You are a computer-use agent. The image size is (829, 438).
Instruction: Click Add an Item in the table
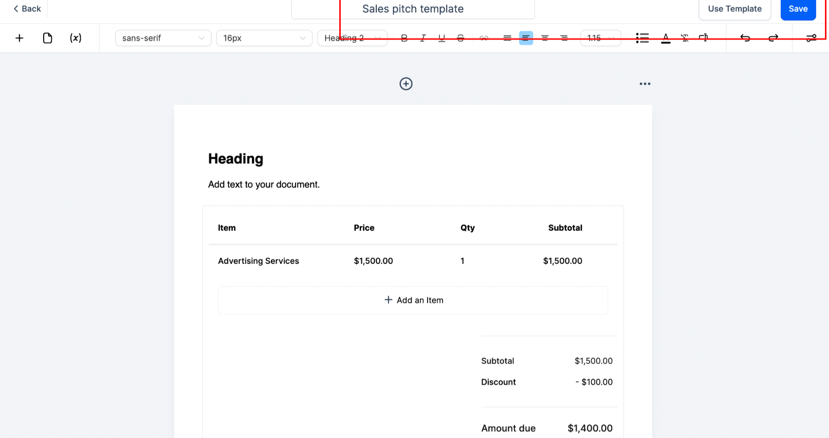pos(413,301)
